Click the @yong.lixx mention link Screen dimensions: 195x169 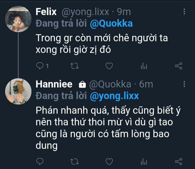(x=114, y=96)
